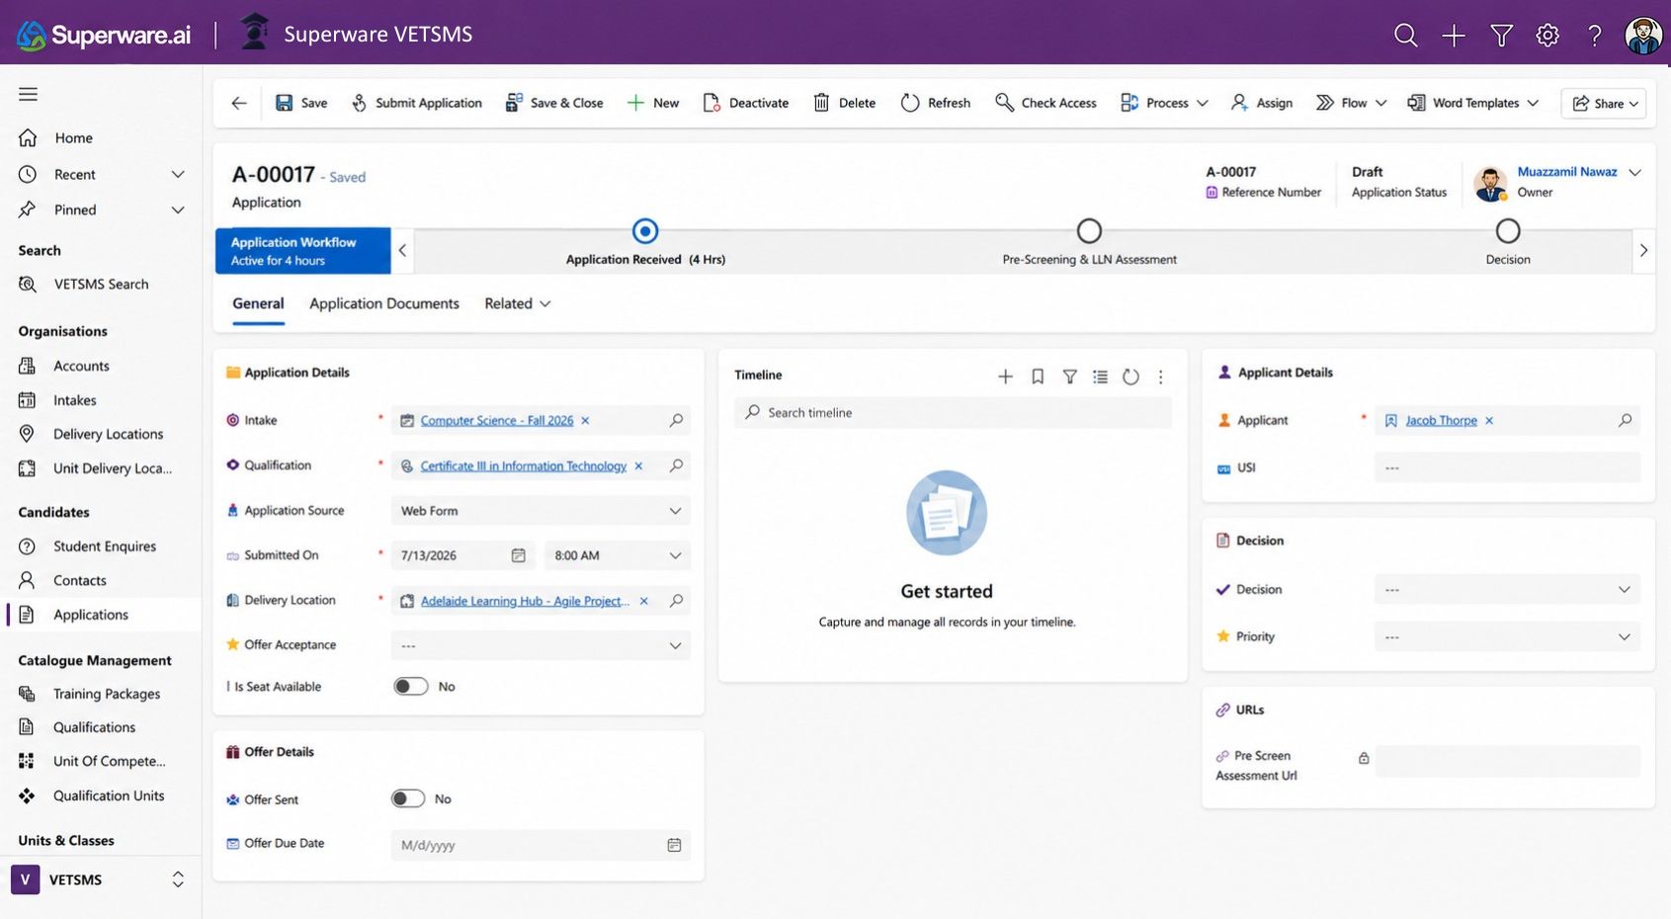Expand the Process menu
Screen dimensions: 1671x919
click(x=1165, y=103)
